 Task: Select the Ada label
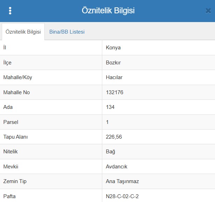coord(8,107)
